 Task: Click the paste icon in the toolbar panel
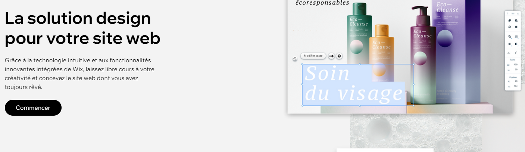(516, 21)
